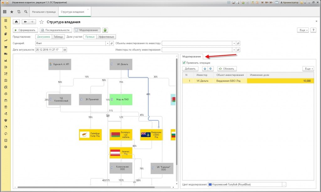Viewport: 321px width, 192px height.
Task: Expand Объекты инвестирования по инвестору dropdown
Action: (234, 43)
